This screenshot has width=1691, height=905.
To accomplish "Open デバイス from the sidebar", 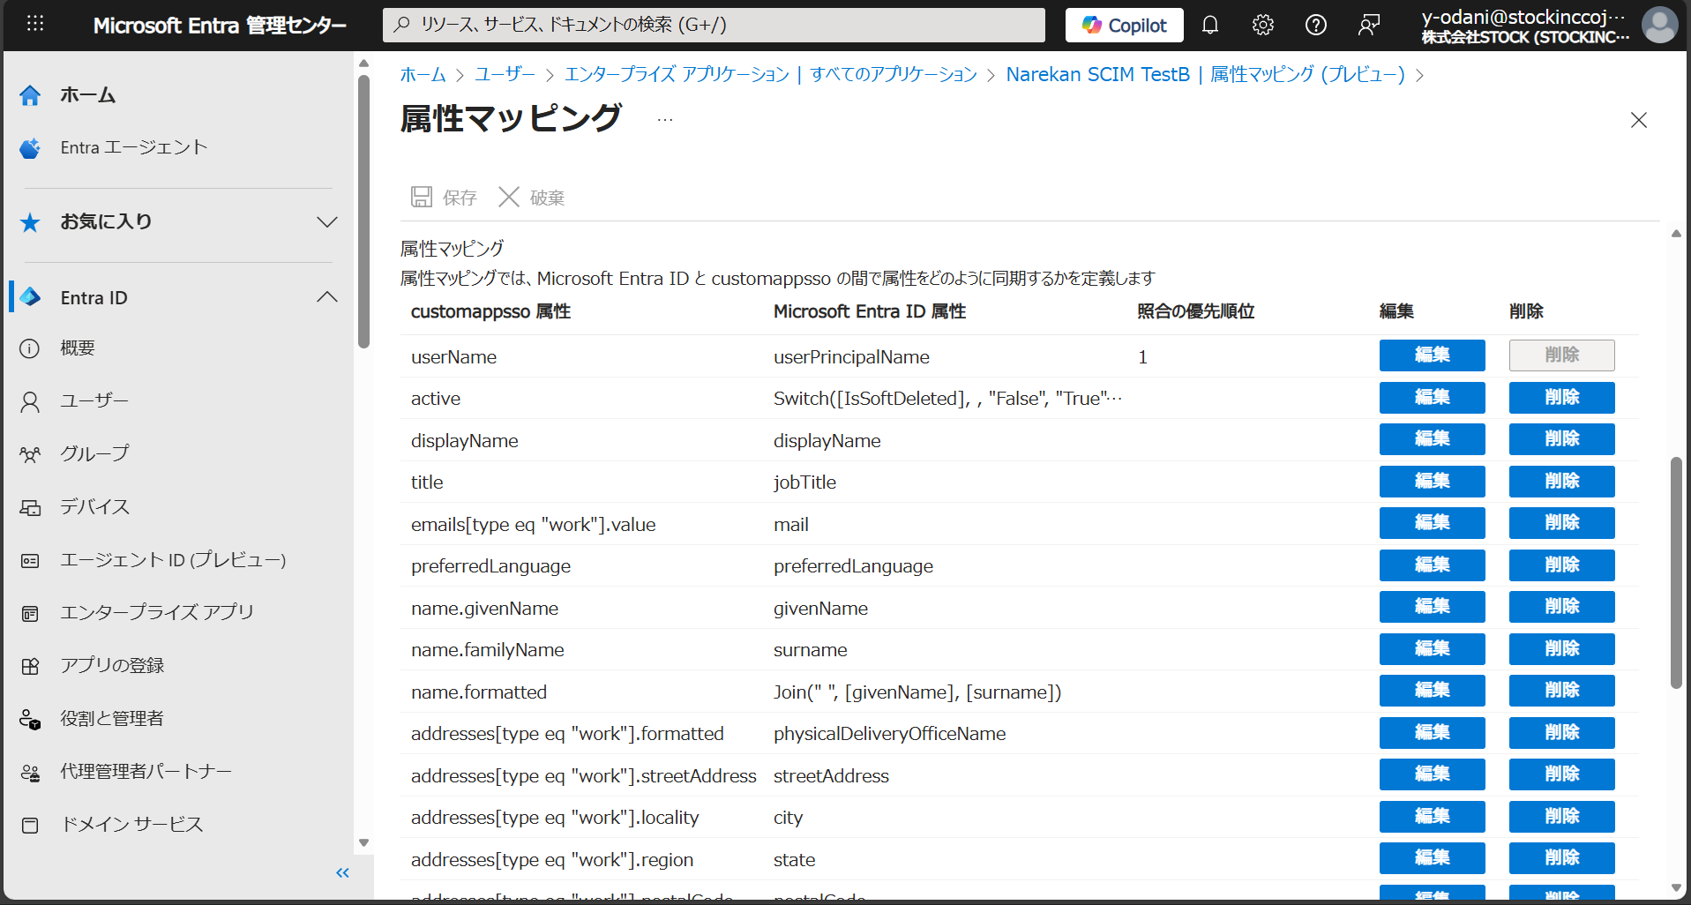I will (x=95, y=506).
